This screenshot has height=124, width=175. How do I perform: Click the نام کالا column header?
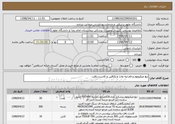coord(106,91)
